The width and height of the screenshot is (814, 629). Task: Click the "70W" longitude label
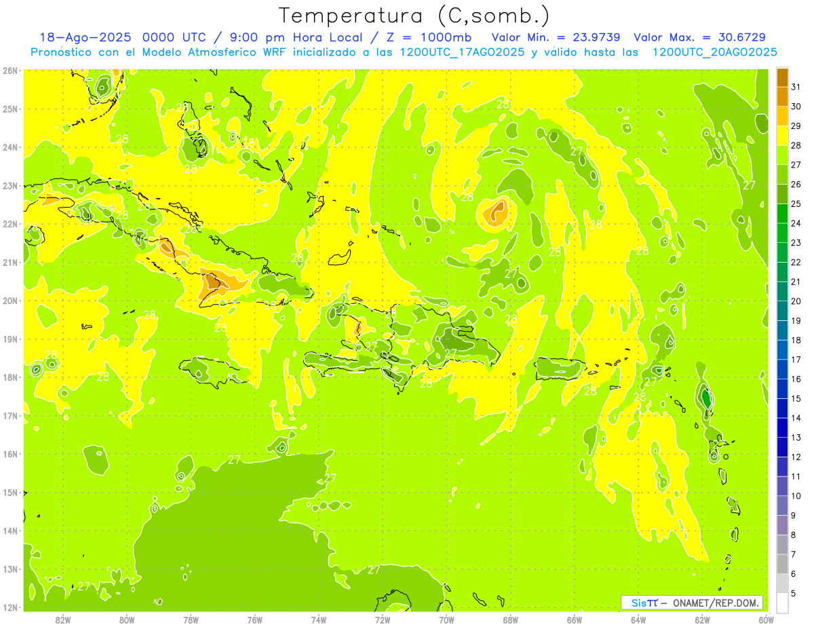[446, 620]
